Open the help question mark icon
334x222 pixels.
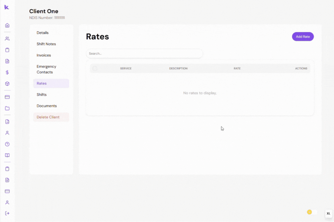click(x=7, y=144)
